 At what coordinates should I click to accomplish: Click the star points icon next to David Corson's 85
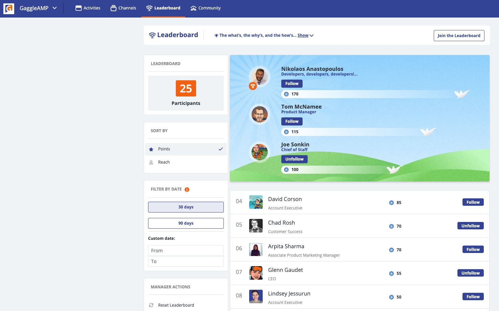[x=391, y=203]
